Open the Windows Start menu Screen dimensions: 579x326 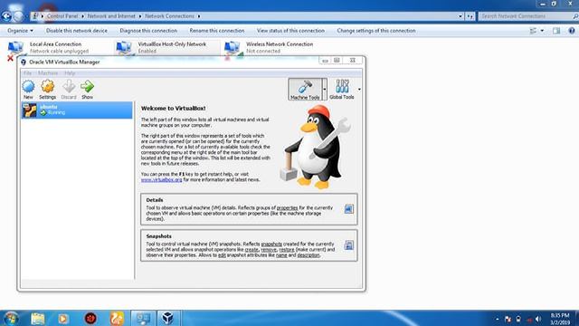click(x=11, y=319)
